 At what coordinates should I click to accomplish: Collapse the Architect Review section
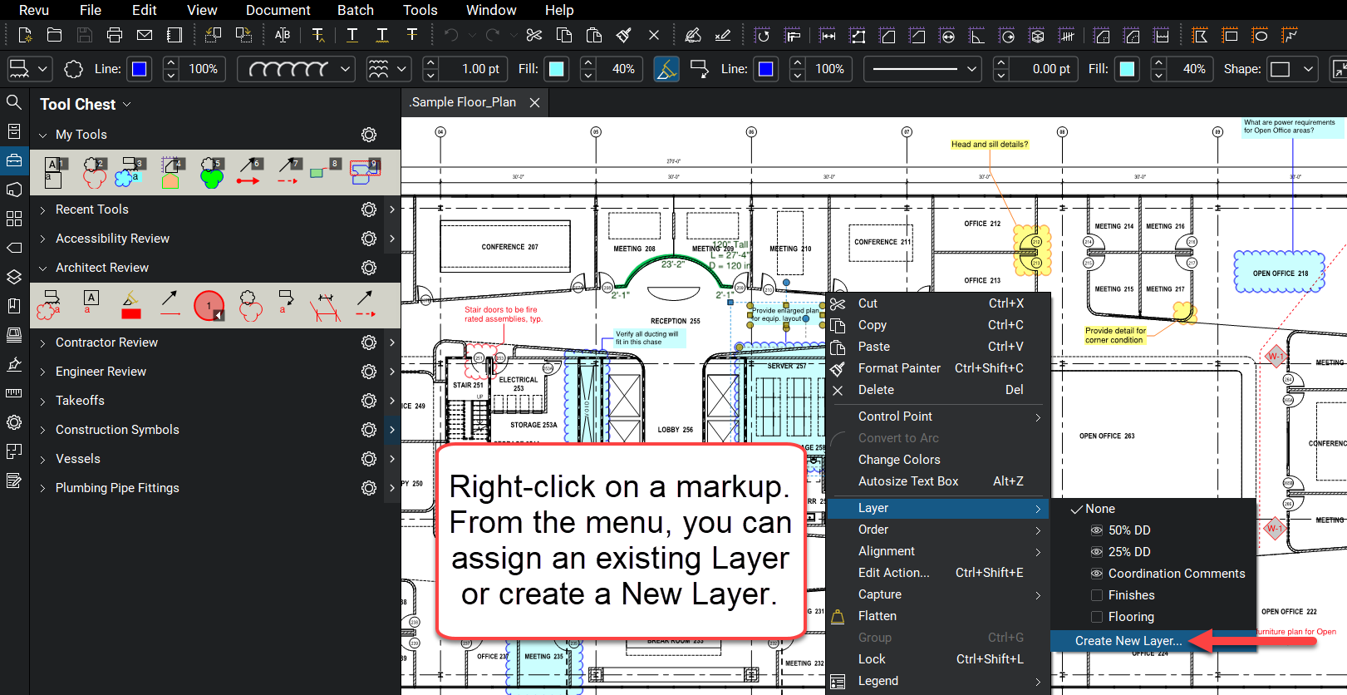coord(42,268)
